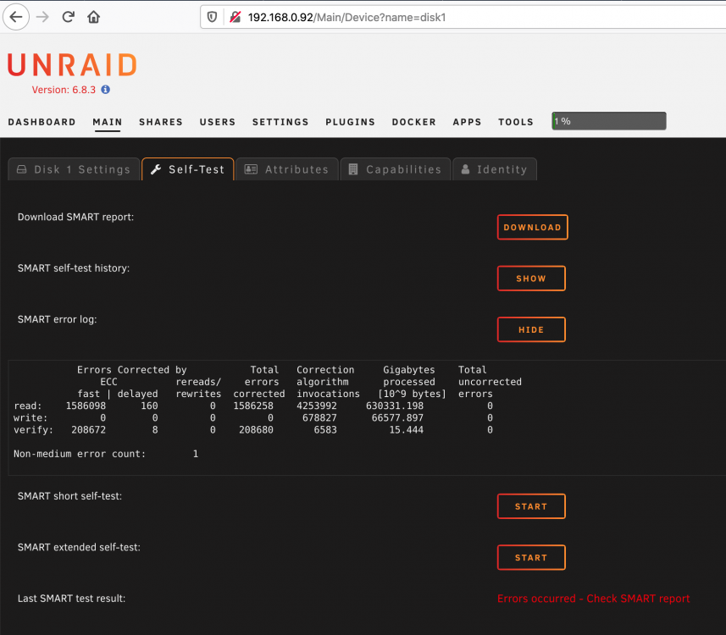Click the read delayed ECC value 160
The height and width of the screenshot is (635, 726).
(x=149, y=406)
